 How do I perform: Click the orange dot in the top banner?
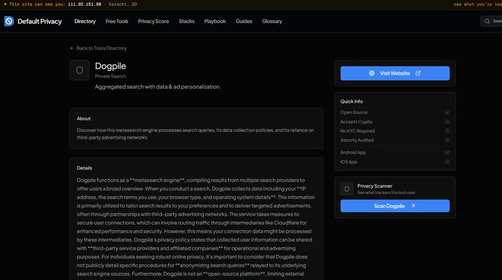(5, 4)
